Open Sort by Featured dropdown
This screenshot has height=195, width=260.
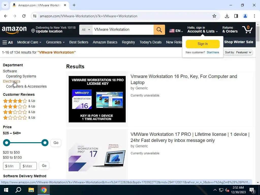pyautogui.click(x=238, y=52)
